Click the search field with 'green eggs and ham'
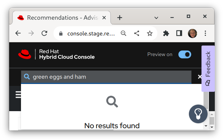 point(108,77)
